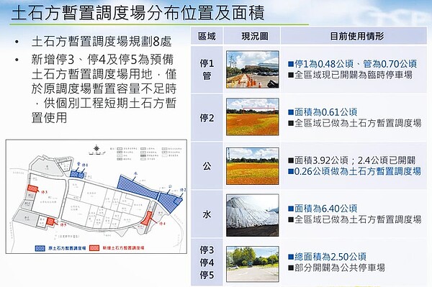Open the field photo in row 公

point(253,166)
